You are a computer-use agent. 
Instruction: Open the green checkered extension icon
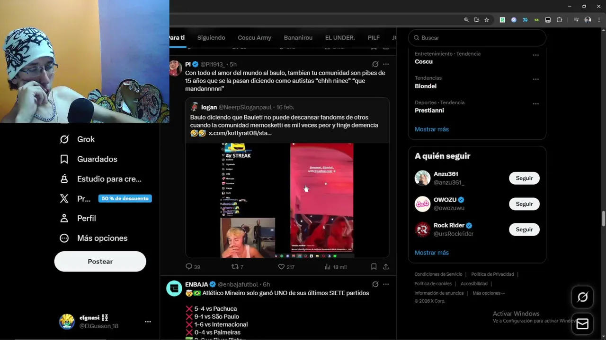coord(502,20)
